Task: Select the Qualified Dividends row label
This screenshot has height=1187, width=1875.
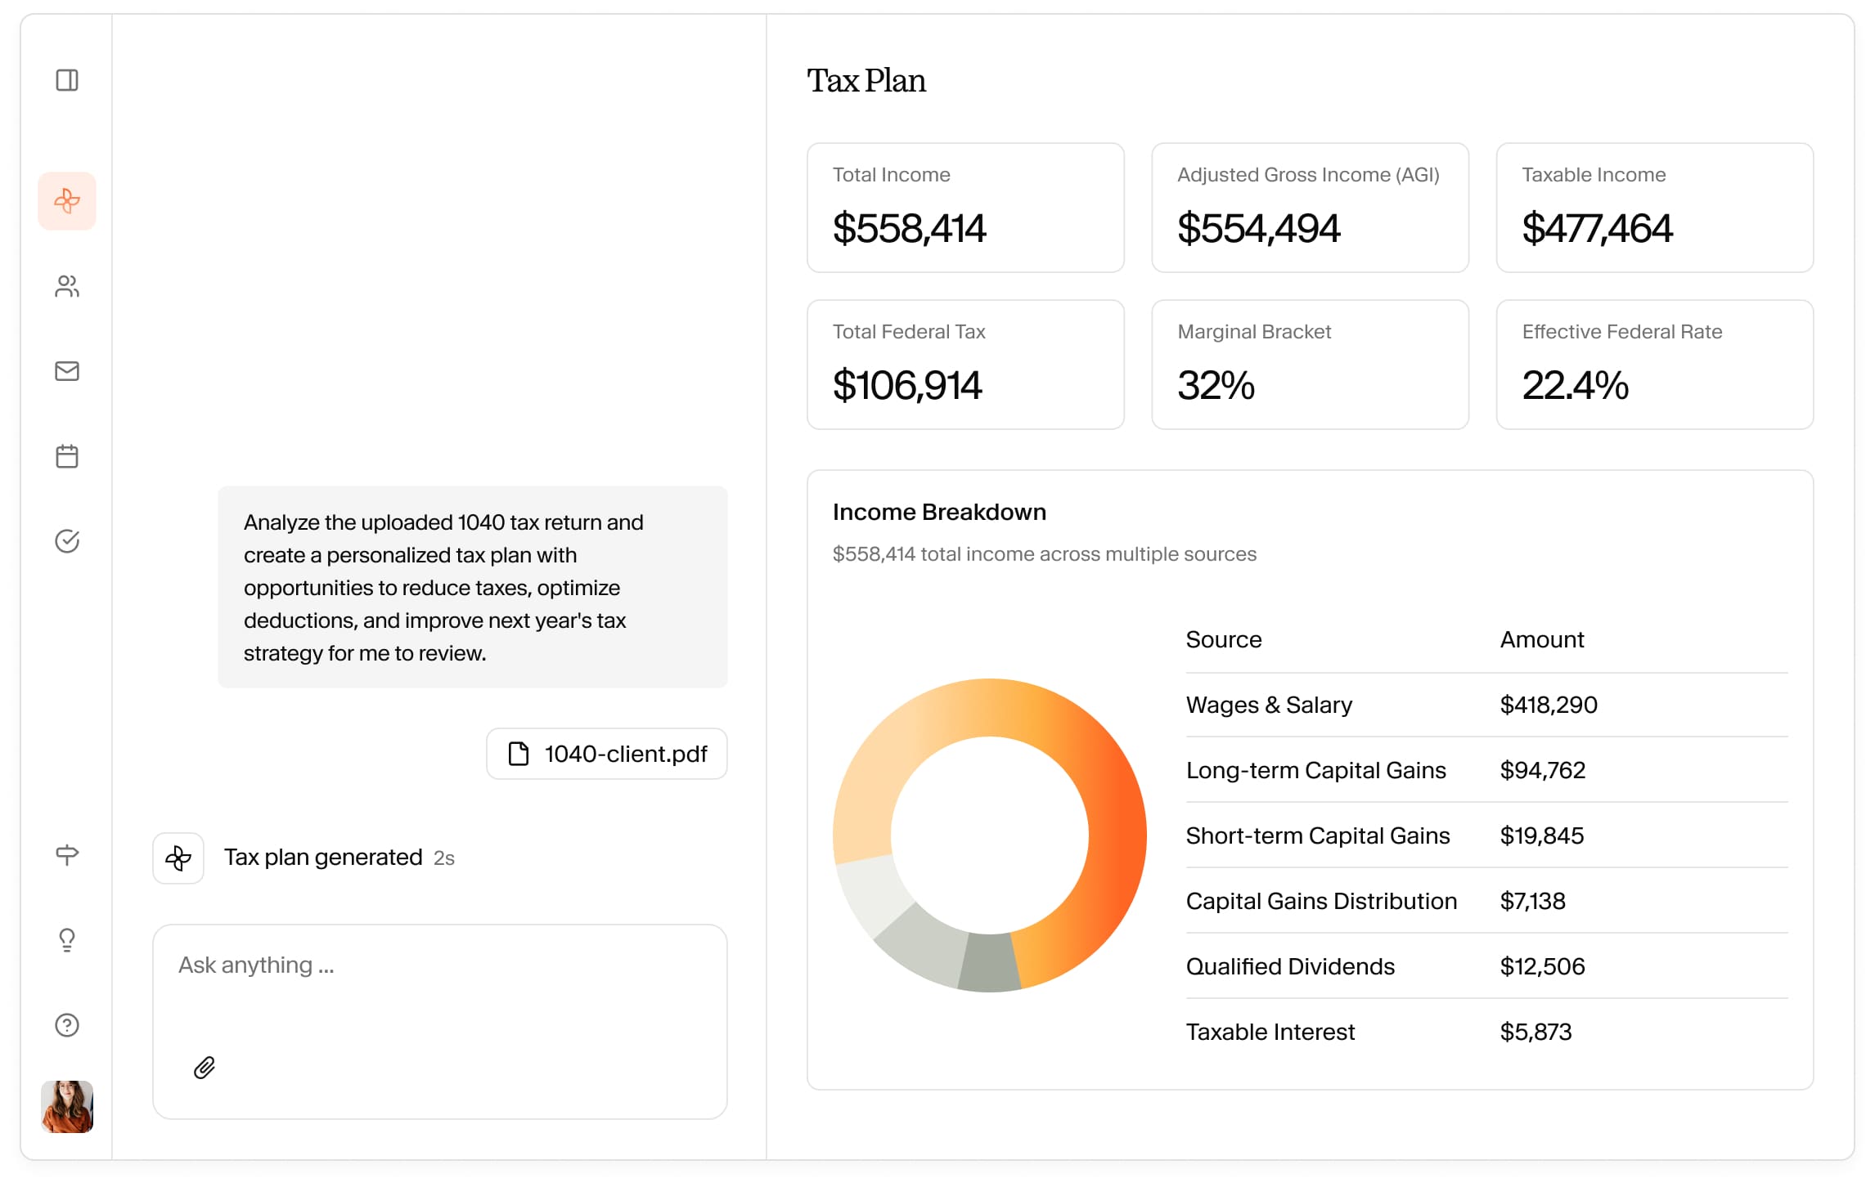Action: pos(1290,966)
